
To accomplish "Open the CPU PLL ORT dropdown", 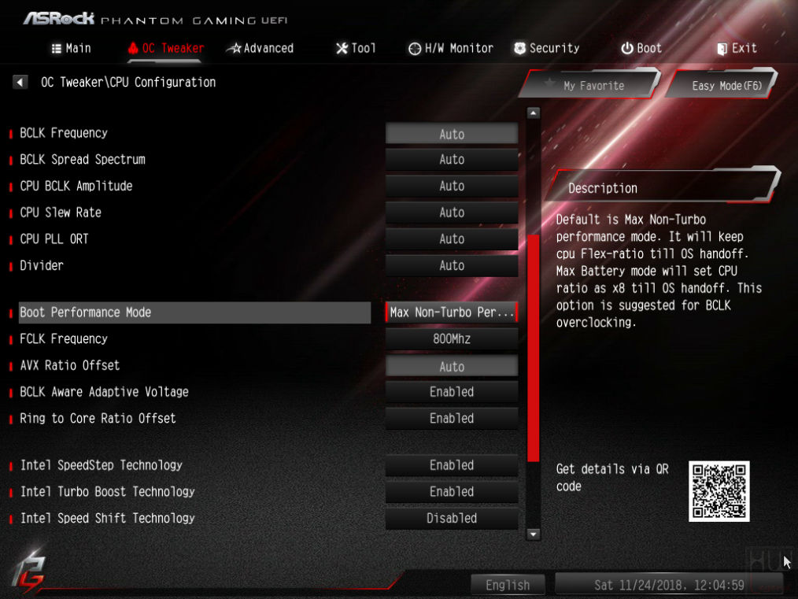I will click(x=452, y=238).
